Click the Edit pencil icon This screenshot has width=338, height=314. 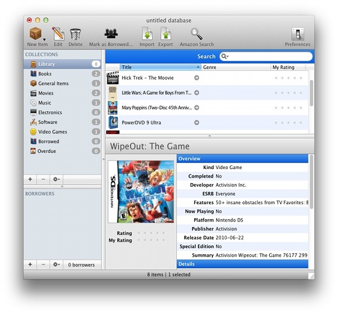pyautogui.click(x=58, y=33)
